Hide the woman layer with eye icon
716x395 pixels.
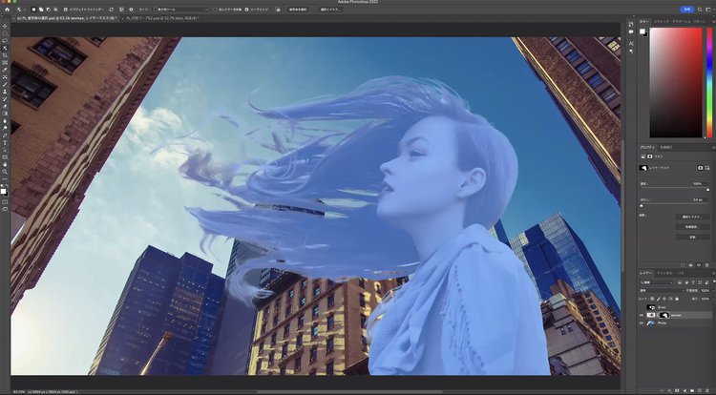(642, 314)
